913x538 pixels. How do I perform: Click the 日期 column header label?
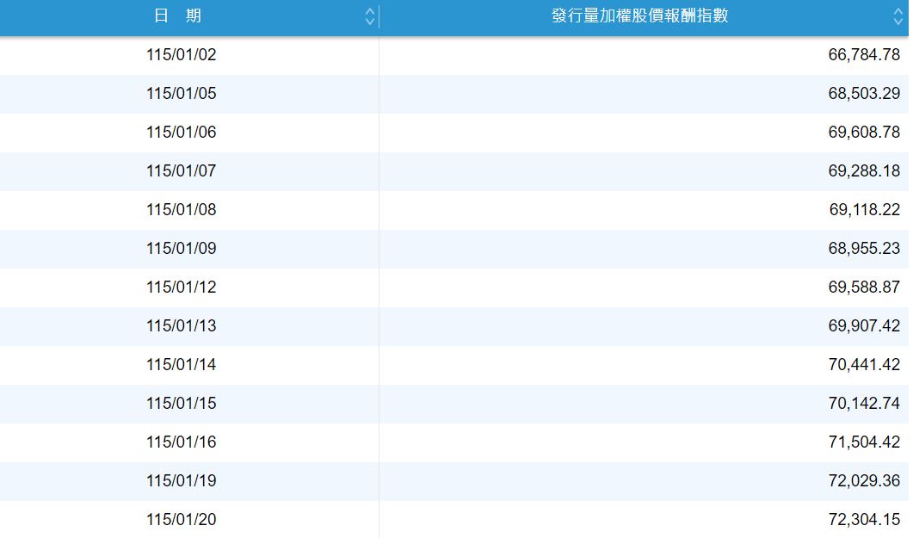[178, 16]
